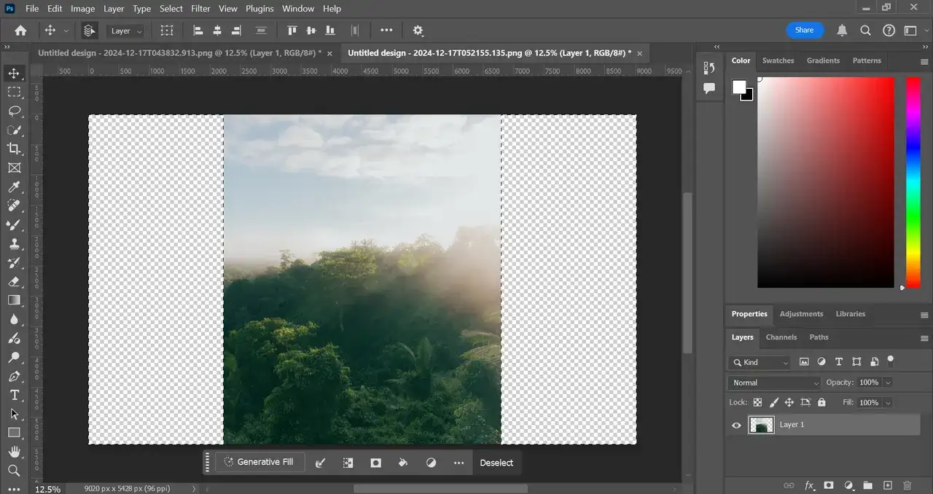Screen dimensions: 933x494
Task: Click the delete layer trash icon
Action: [907, 485]
